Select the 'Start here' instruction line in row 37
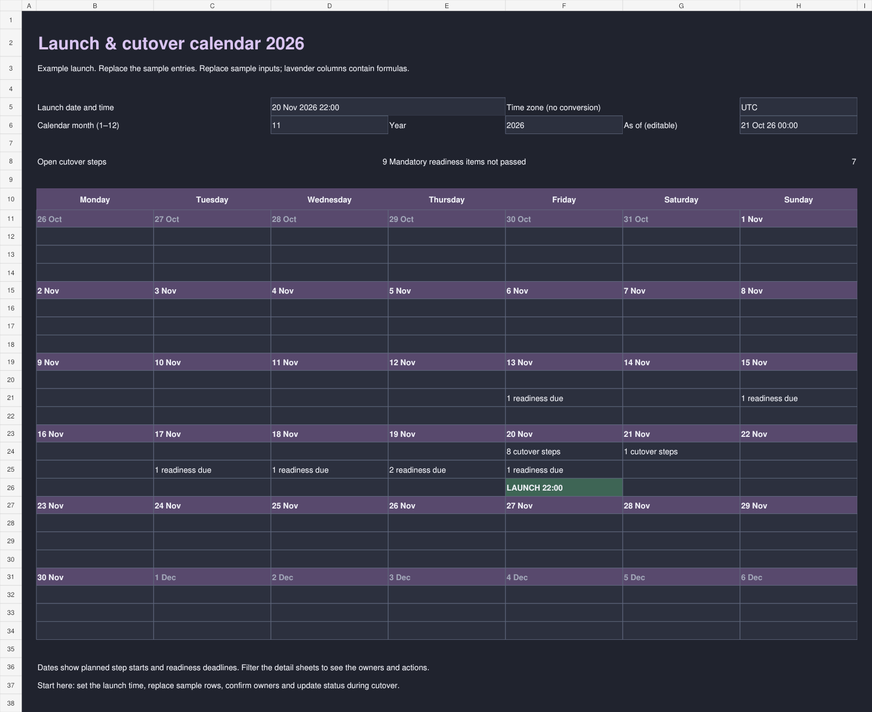The width and height of the screenshot is (872, 712). 218,685
